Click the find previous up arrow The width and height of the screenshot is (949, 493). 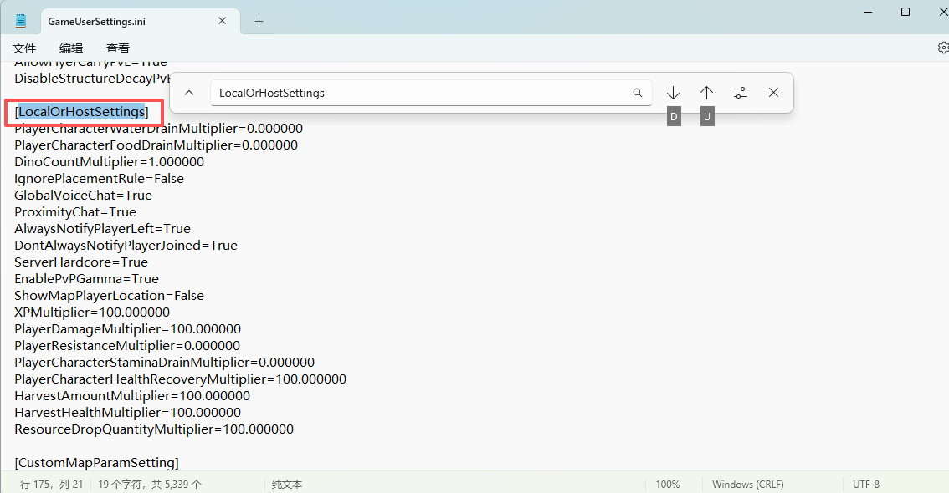[706, 93]
